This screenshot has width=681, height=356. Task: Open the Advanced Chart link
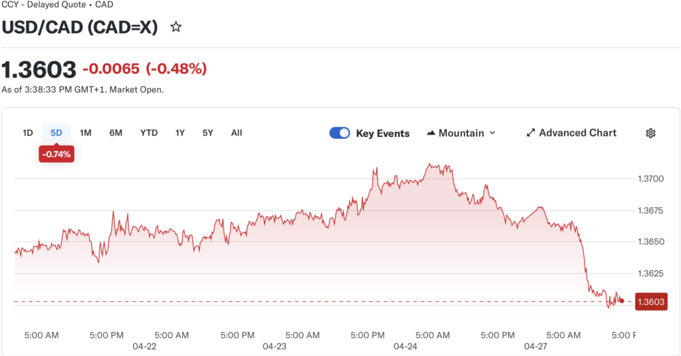[577, 133]
